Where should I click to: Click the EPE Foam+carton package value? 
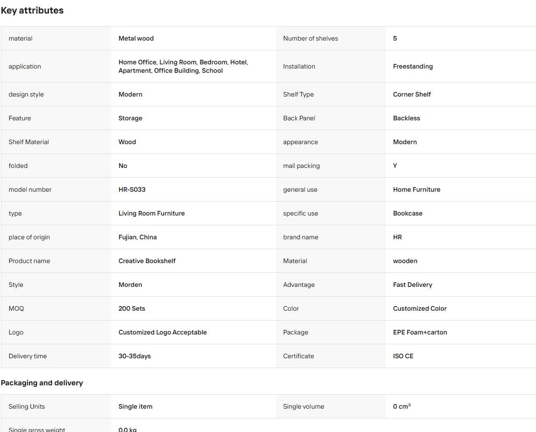(x=420, y=332)
